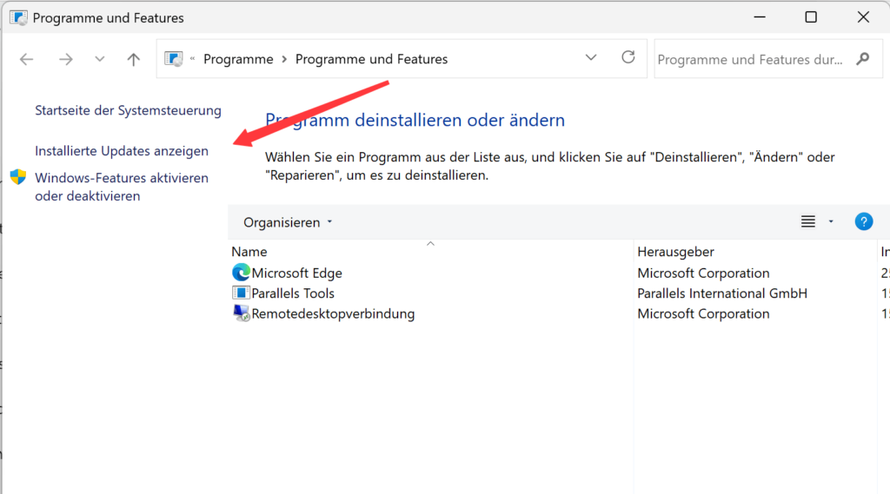890x494 pixels.
Task: Click the Parallels Tools icon
Action: (x=241, y=293)
